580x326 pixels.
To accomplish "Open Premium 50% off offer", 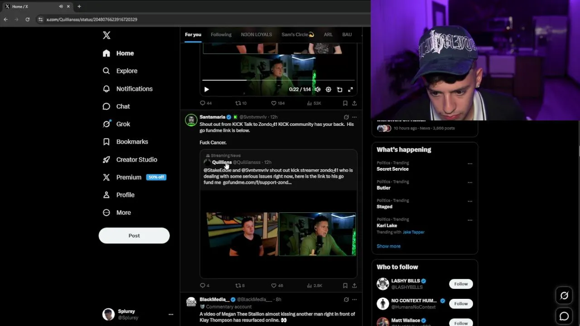I will coord(135,177).
